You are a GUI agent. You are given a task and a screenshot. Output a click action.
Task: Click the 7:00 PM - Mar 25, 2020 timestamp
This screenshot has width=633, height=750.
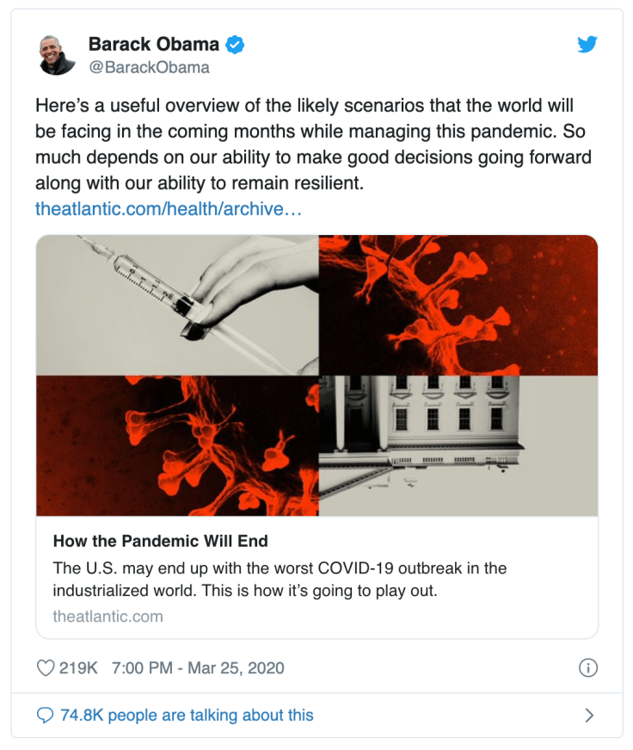tap(198, 667)
